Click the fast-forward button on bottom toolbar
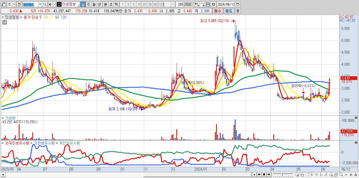Screen dimensions: 359x178 [269, 175]
